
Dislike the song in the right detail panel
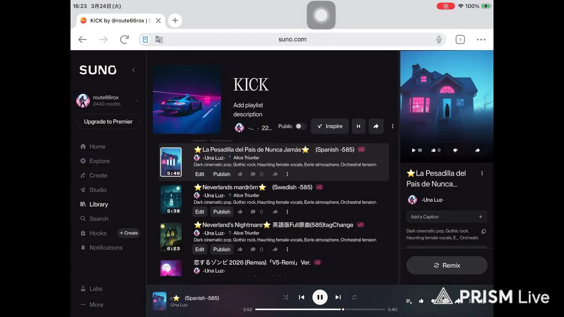(455, 151)
